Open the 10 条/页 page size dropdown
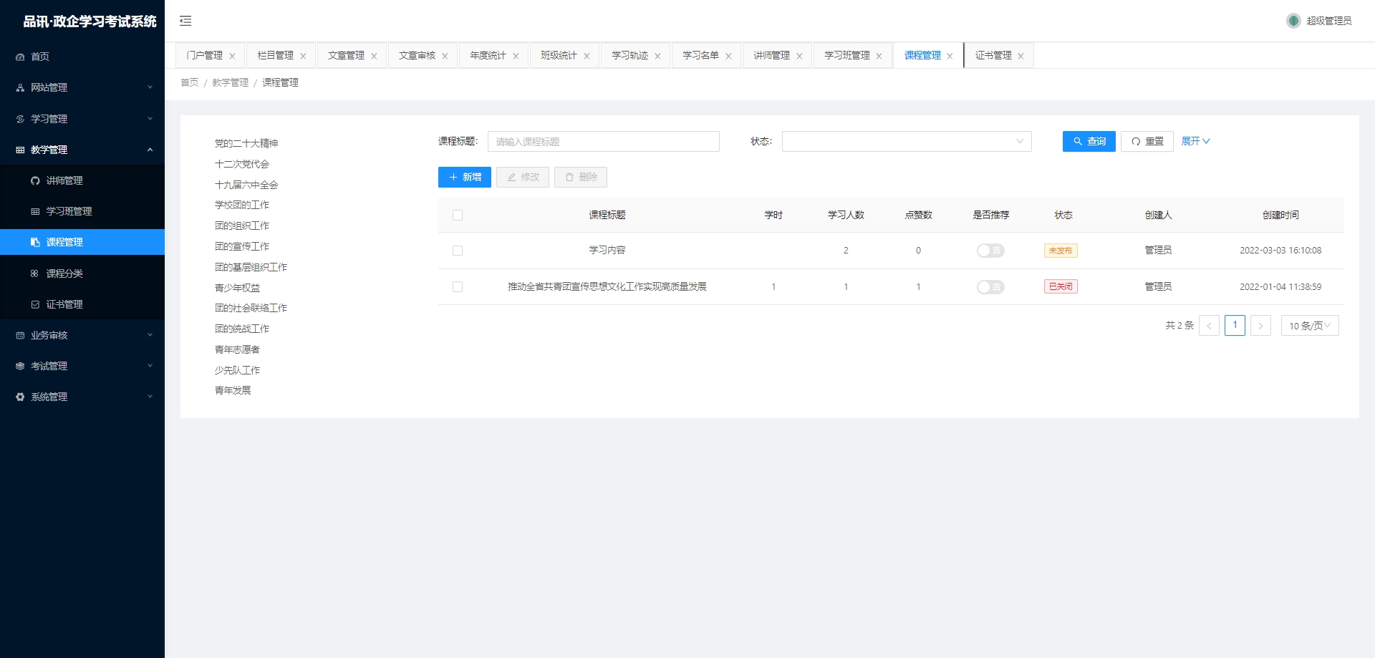This screenshot has width=1375, height=658. point(1310,326)
